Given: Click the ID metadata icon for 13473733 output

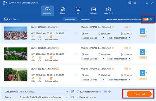Looking at the screenshot, I should click(x=126, y=27).
